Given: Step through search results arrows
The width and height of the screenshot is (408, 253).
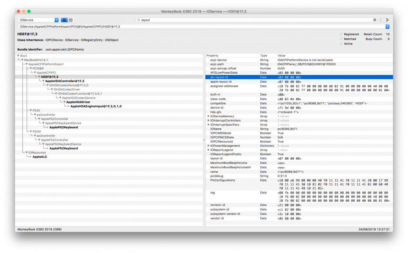Looking at the screenshot, I should (381, 20).
